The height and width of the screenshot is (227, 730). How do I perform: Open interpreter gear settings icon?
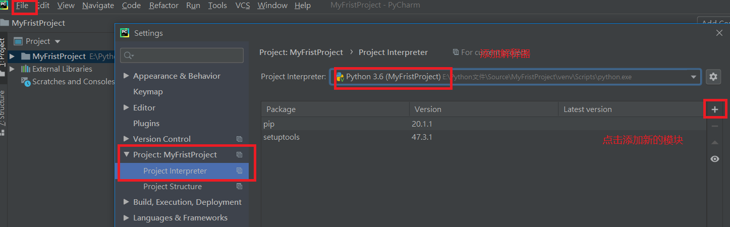point(713,77)
